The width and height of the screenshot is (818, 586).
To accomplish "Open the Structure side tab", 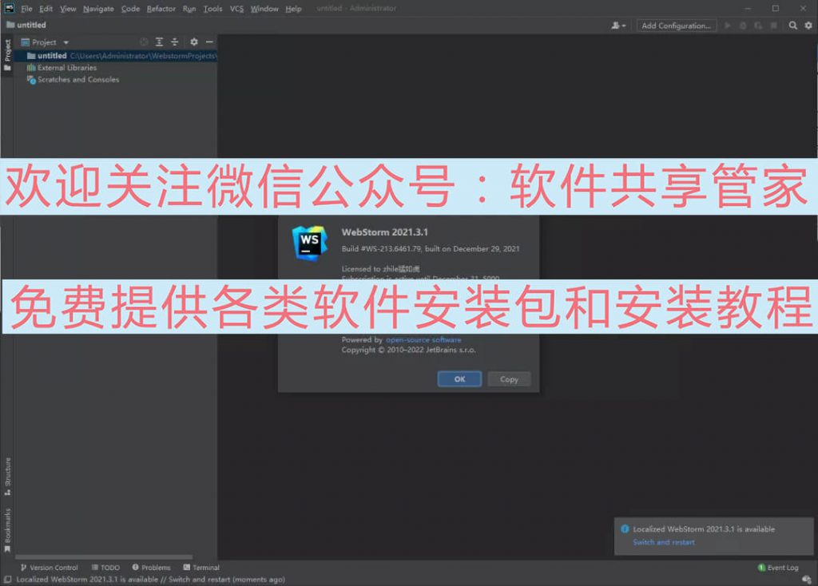I will click(x=7, y=477).
